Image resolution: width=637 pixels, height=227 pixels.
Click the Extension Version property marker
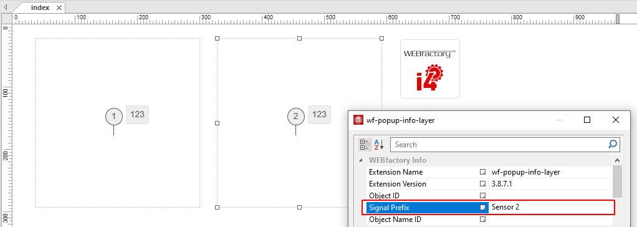pos(482,185)
